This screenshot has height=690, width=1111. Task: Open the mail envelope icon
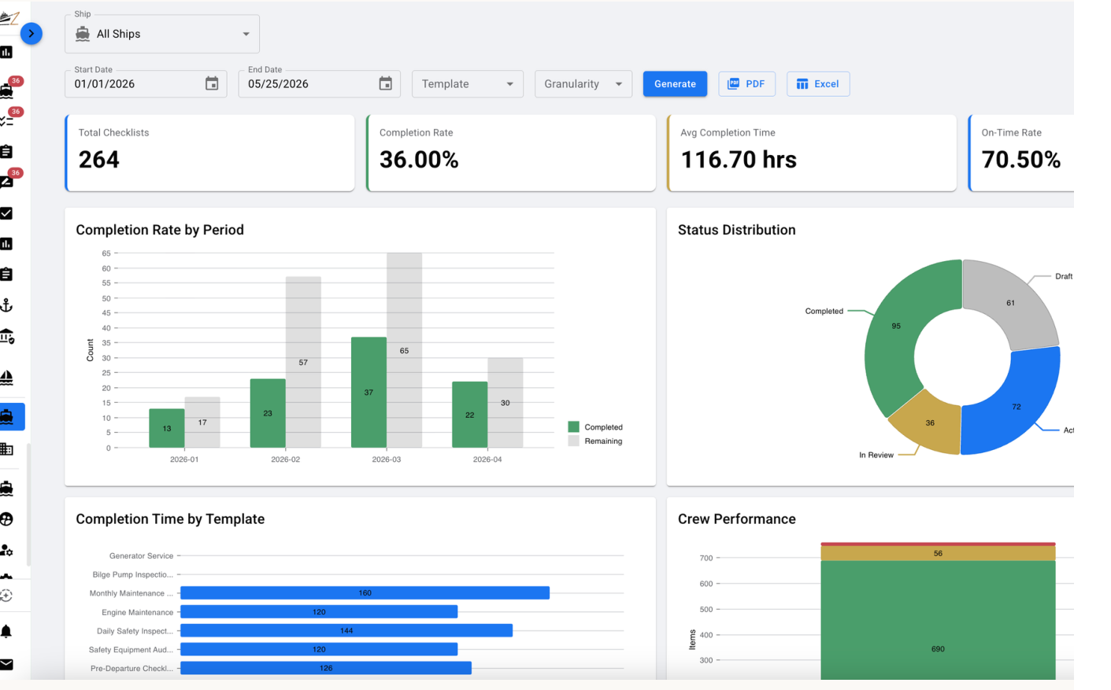coord(6,665)
